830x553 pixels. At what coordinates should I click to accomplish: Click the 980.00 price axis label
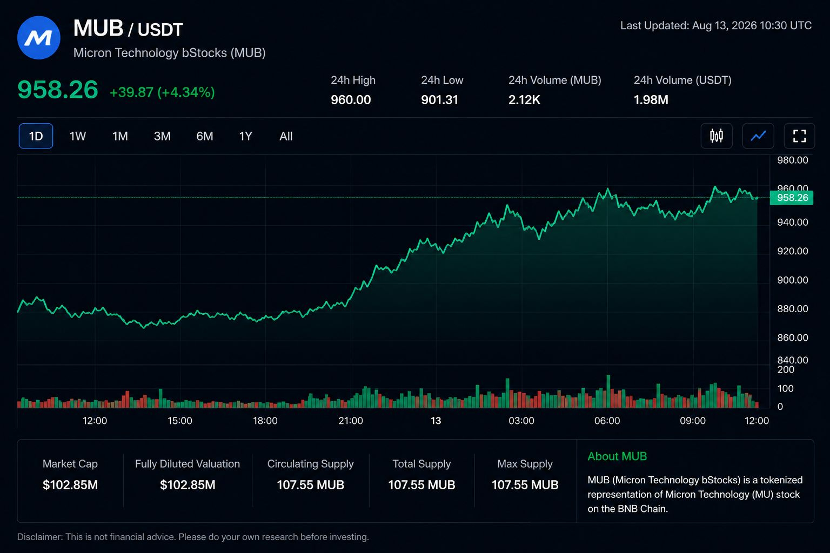pyautogui.click(x=792, y=160)
